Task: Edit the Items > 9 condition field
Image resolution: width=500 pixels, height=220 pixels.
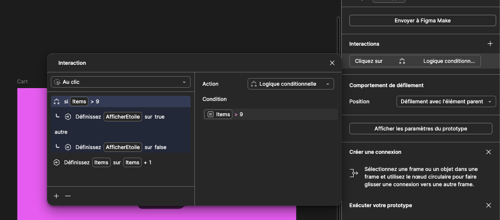Action: click(270, 114)
